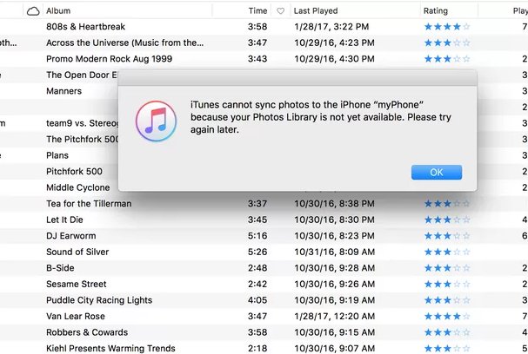The image size is (528, 354).
Task: Click the 10/29/16, 4:30 PM last played cell
Action: [x=334, y=59]
